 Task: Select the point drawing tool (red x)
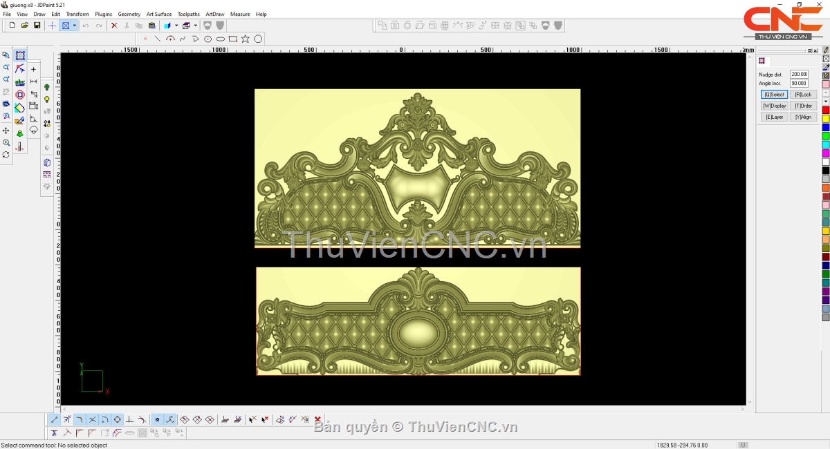click(145, 39)
